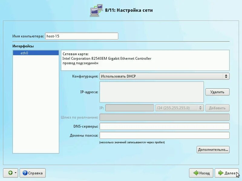The height and width of the screenshot is (181, 242).
Task: Click the green arrow on Далее button
Action: (x=221, y=173)
